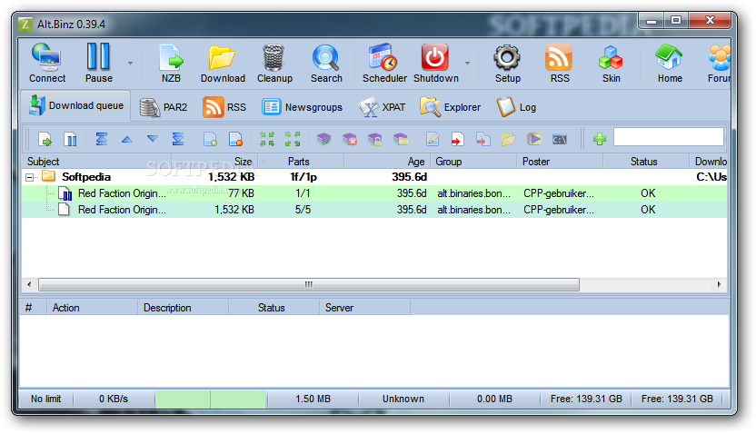The height and width of the screenshot is (434, 756).
Task: Click the page with red arrow icon
Action: tap(458, 139)
